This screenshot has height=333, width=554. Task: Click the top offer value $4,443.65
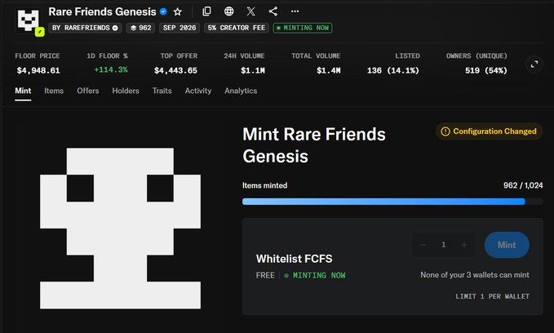click(175, 71)
